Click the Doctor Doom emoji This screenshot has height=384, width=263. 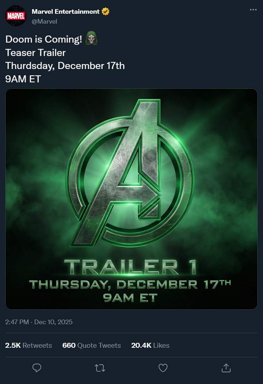91,39
